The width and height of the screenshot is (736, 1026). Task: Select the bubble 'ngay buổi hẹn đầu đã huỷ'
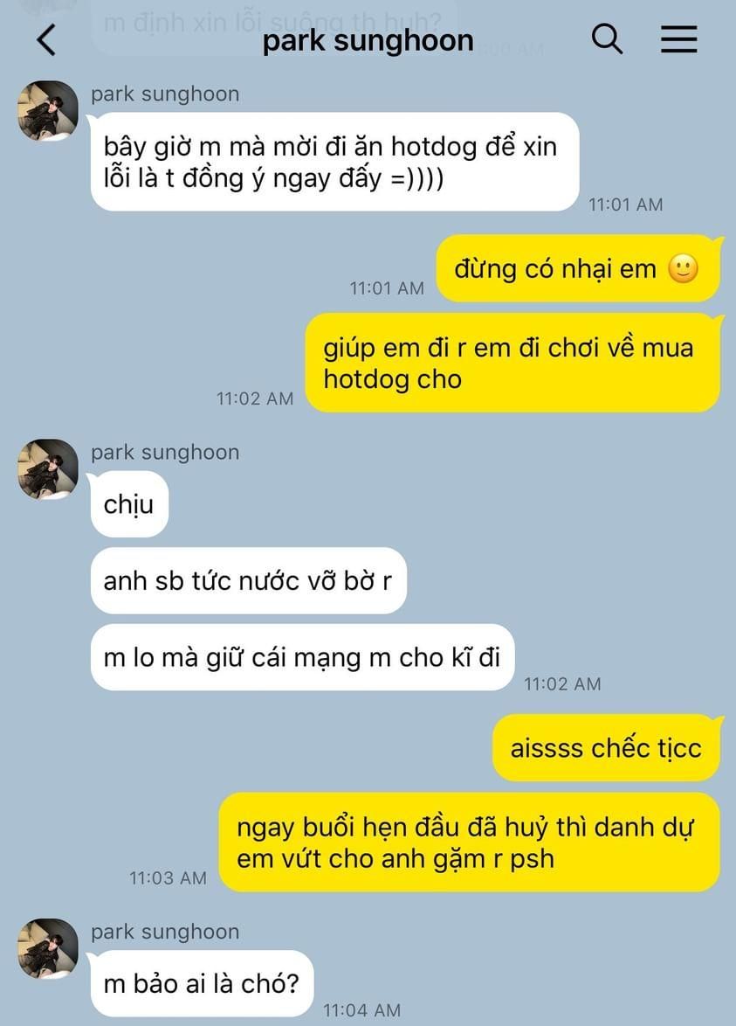[x=470, y=842]
